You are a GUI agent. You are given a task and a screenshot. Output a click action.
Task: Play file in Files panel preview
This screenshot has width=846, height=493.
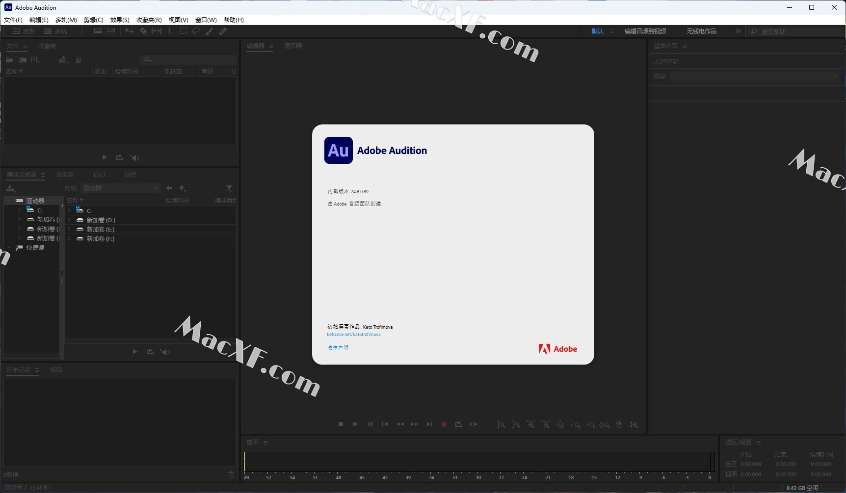105,157
